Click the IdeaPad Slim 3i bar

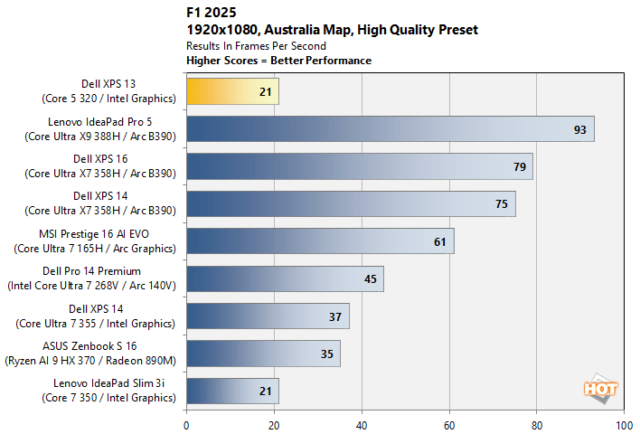tap(232, 392)
